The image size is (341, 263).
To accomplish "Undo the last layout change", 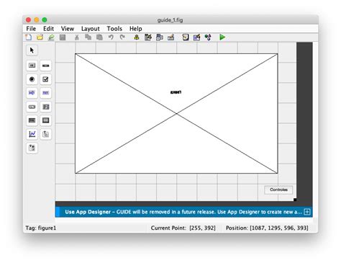I will [x=111, y=37].
